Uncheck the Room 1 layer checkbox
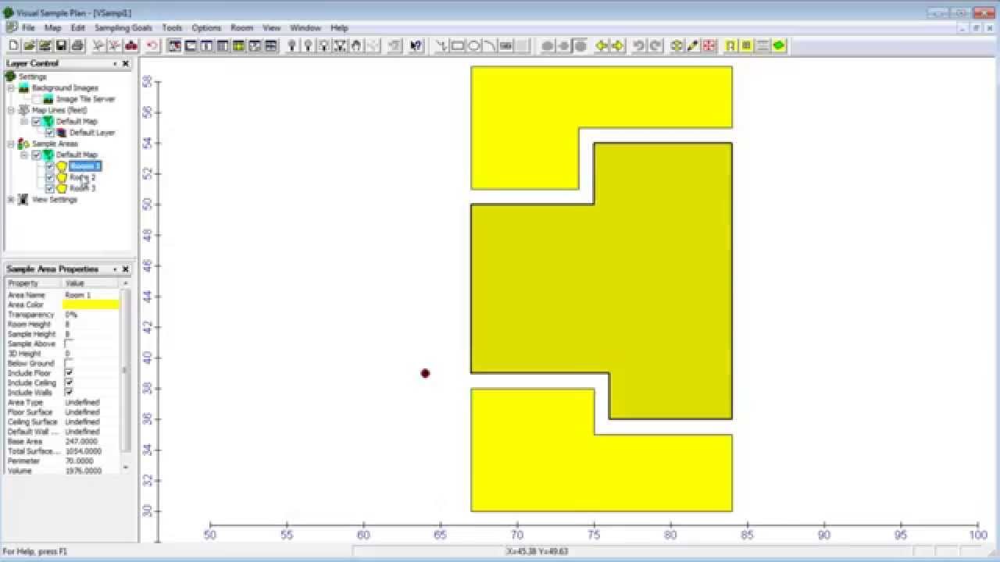Screen dimensions: 1000x562 coord(50,166)
